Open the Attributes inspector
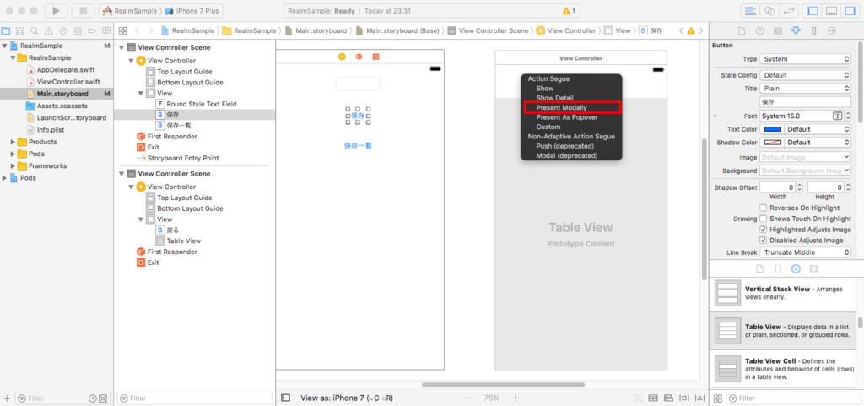 (x=796, y=31)
